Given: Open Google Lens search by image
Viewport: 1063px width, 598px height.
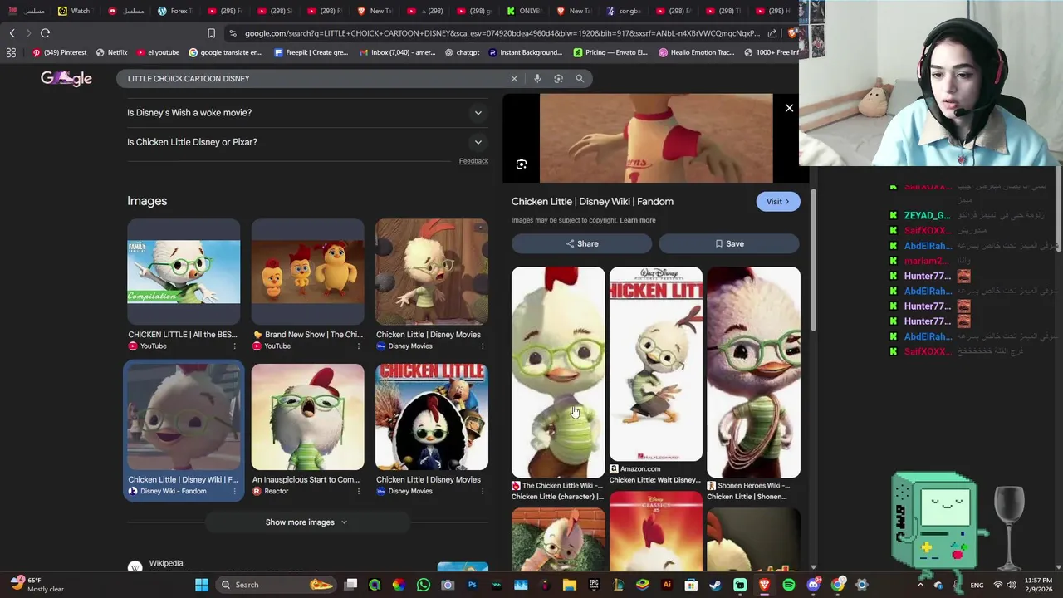Looking at the screenshot, I should point(558,78).
